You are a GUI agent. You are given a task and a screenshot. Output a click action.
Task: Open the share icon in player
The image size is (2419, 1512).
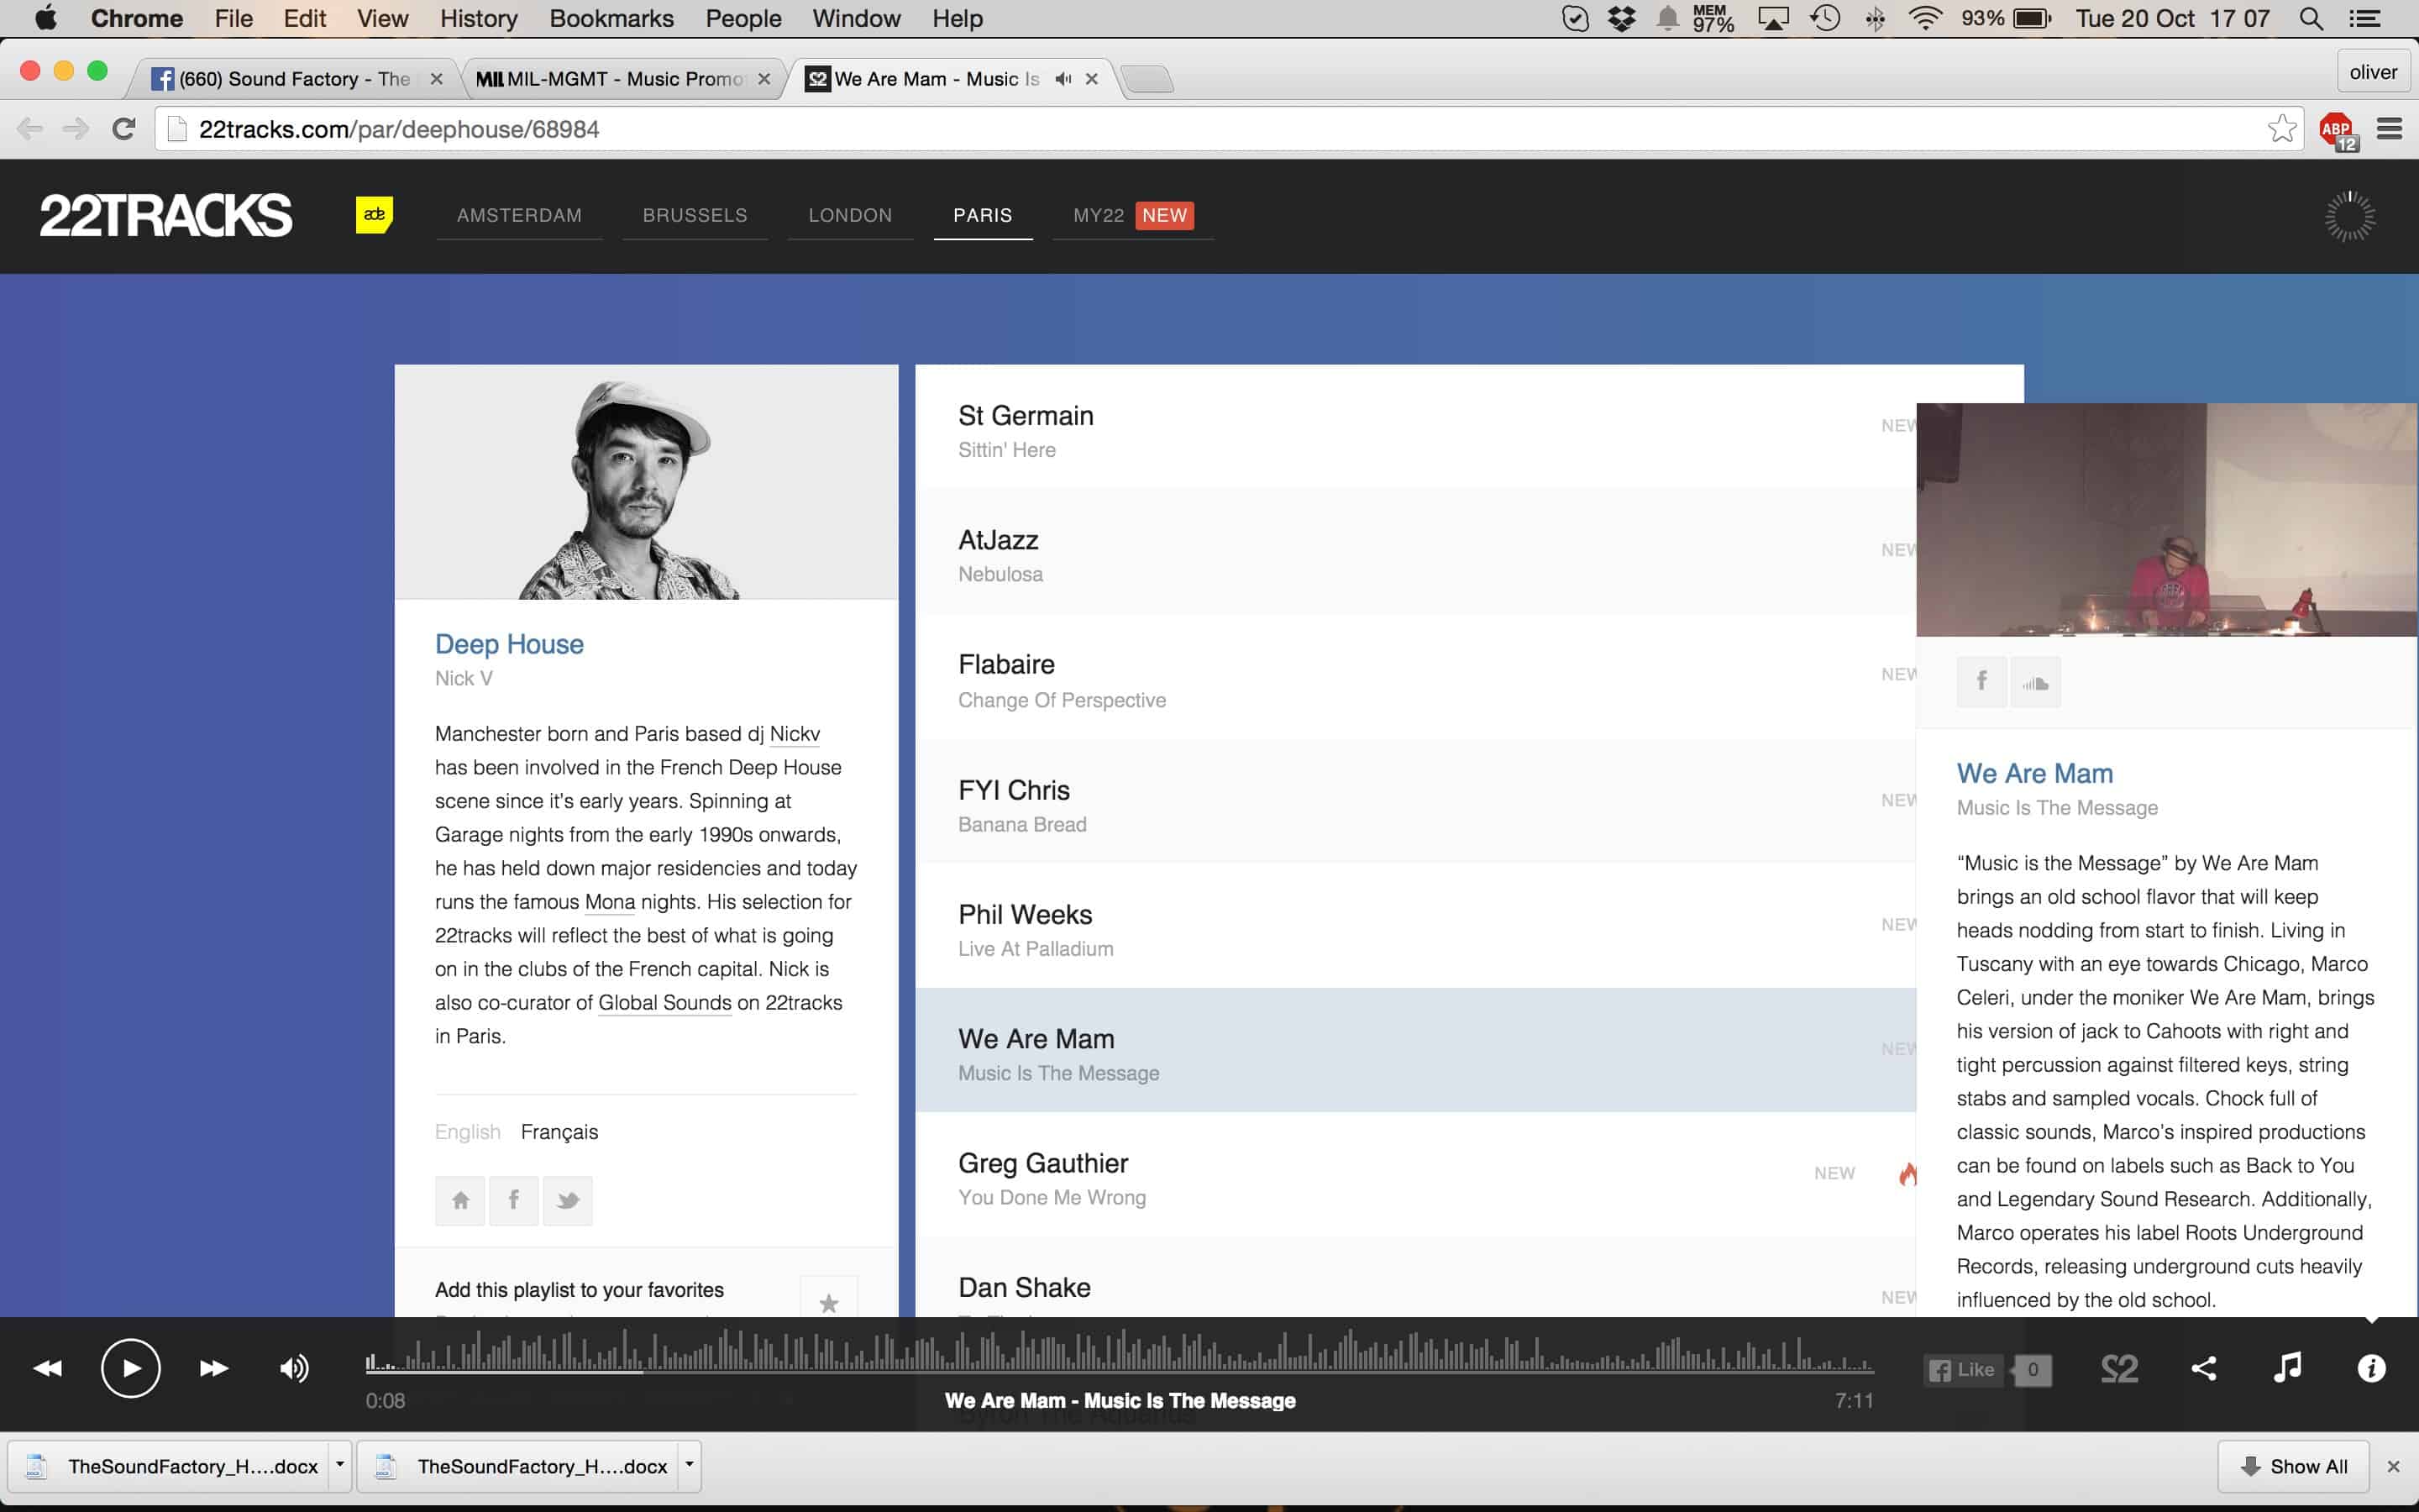(x=2203, y=1368)
